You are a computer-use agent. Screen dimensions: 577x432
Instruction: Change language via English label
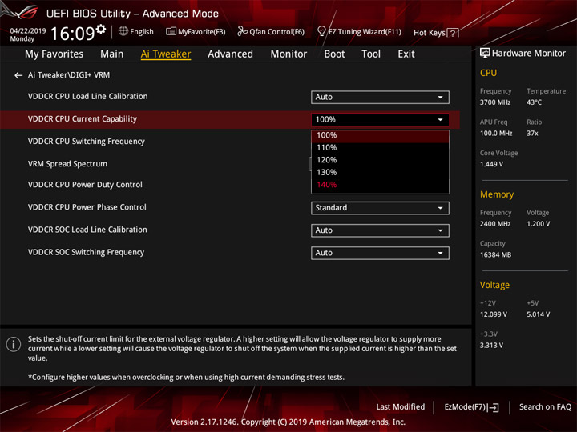pos(142,31)
